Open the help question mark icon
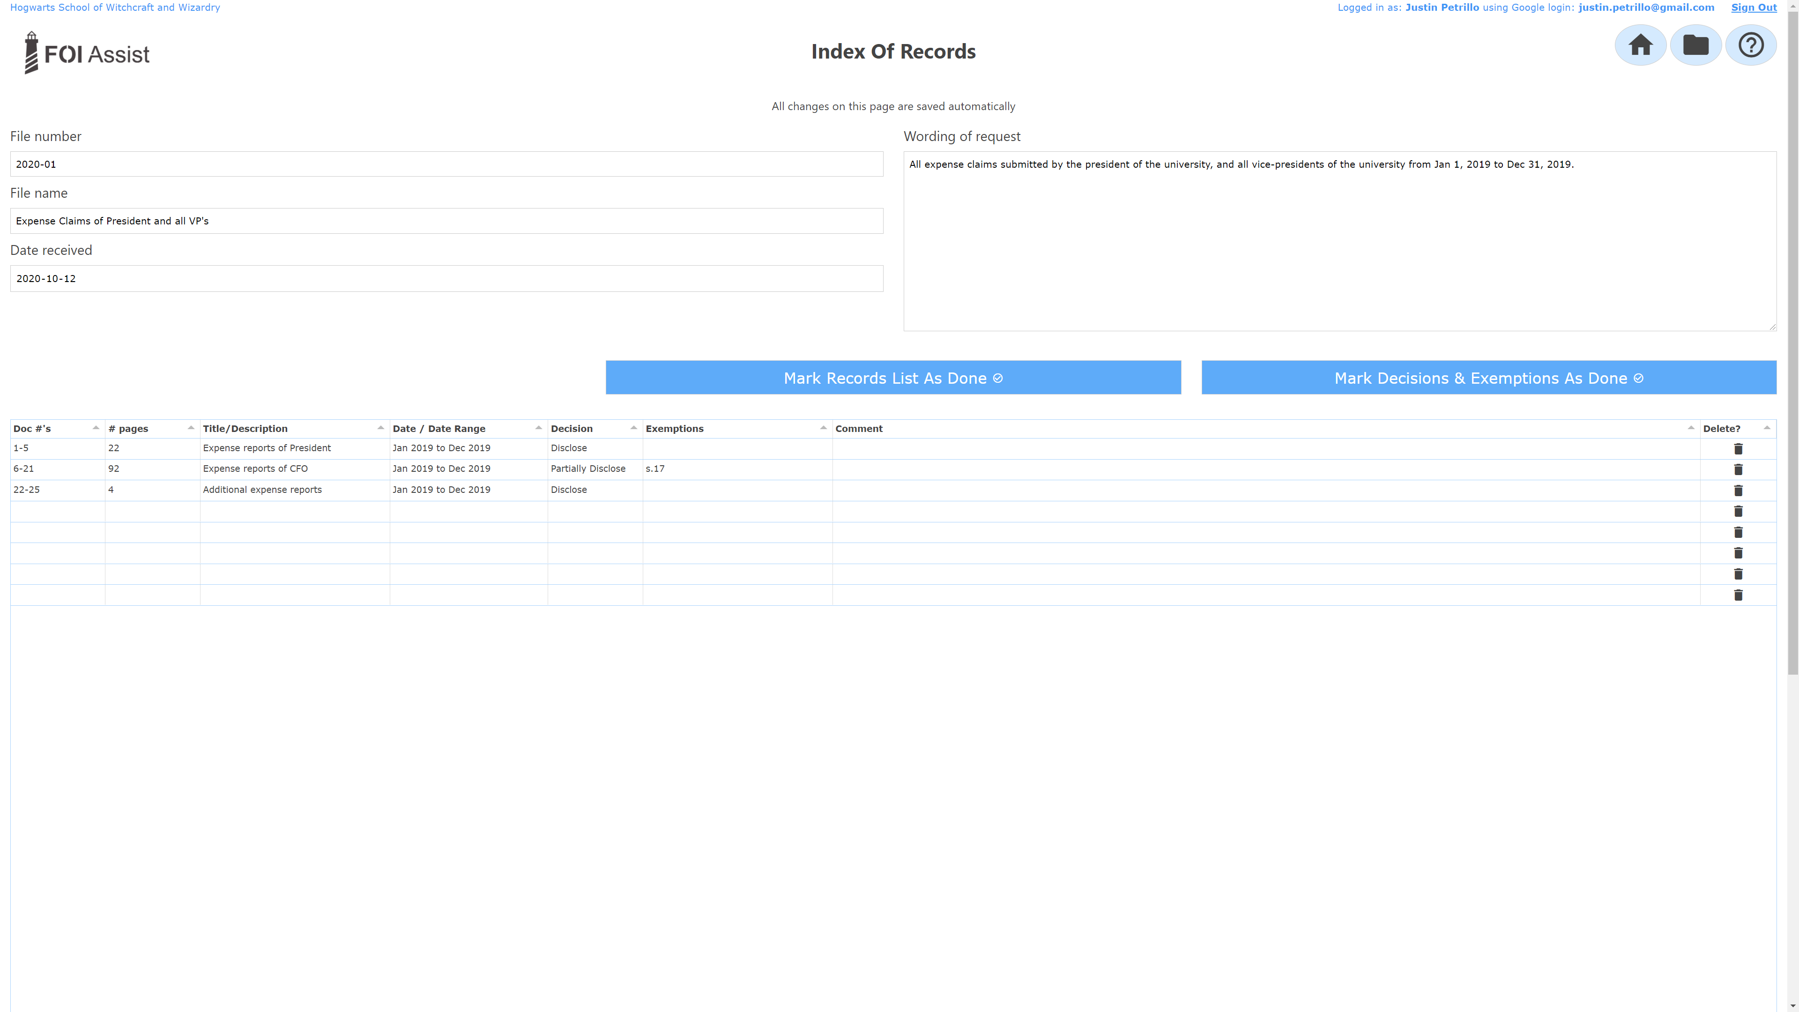Image resolution: width=1799 pixels, height=1012 pixels. (x=1750, y=45)
